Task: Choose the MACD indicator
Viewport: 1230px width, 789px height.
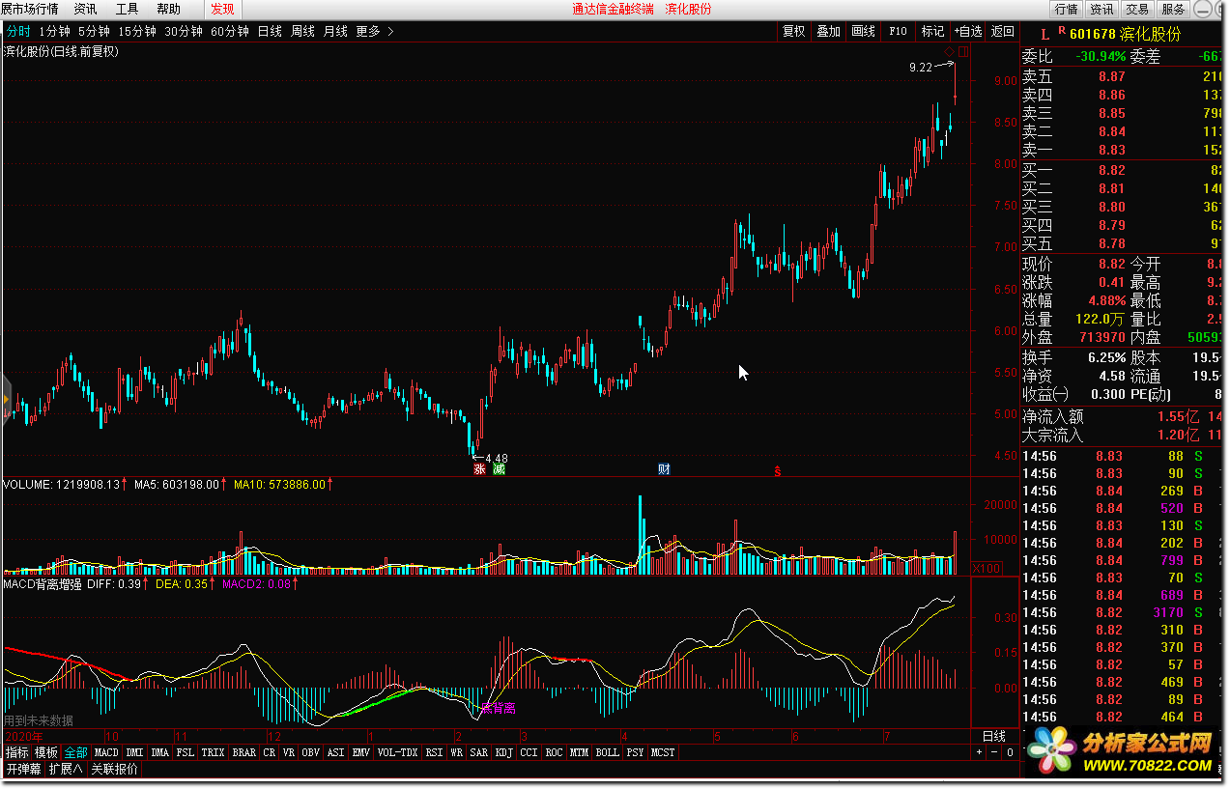Action: point(106,752)
